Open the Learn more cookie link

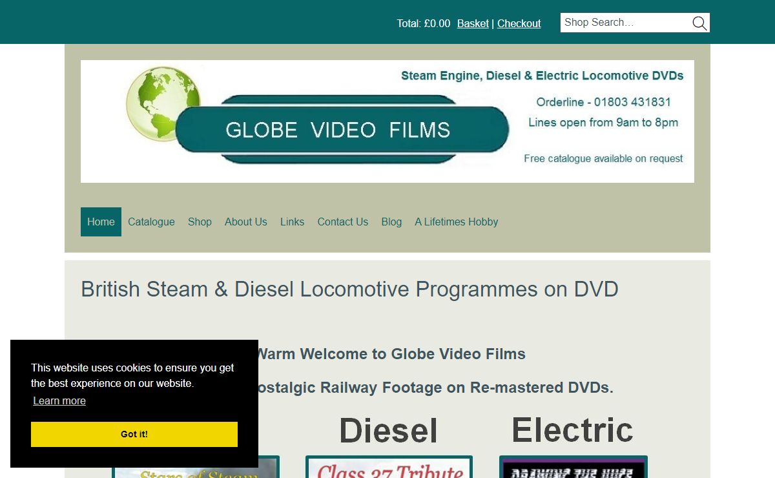(59, 400)
